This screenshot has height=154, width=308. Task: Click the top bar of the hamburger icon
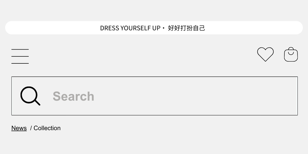click(x=20, y=49)
